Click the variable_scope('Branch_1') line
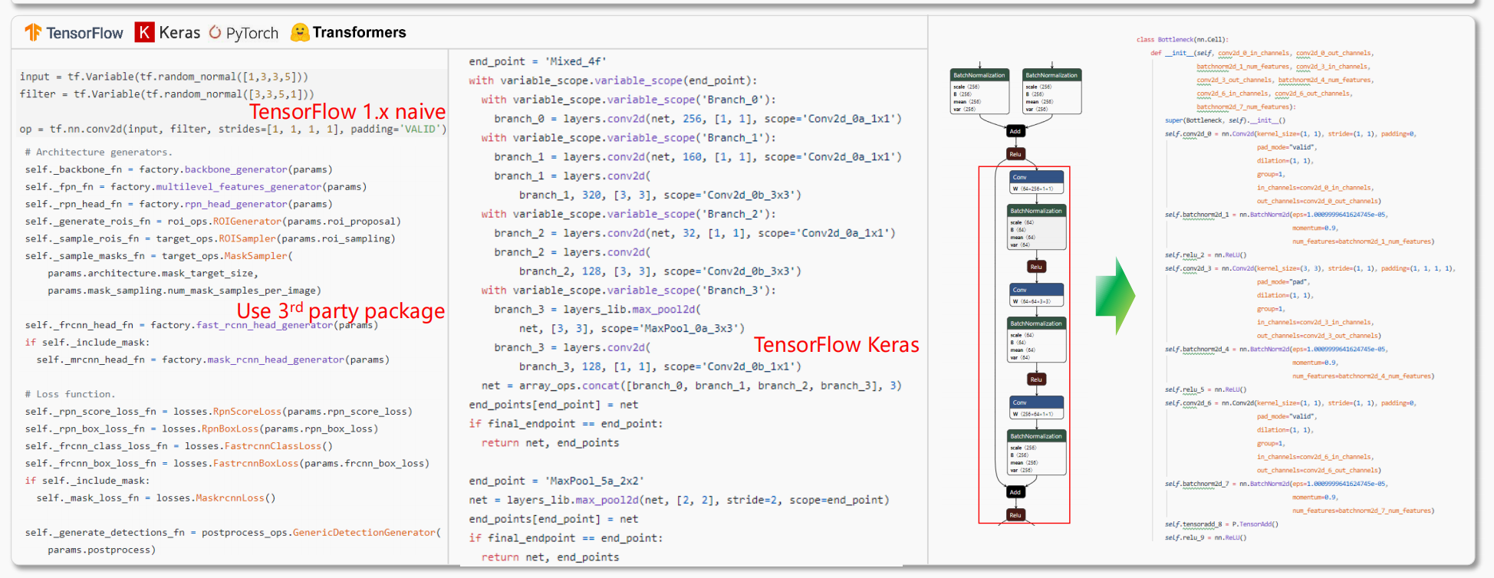This screenshot has width=1494, height=578. (x=629, y=138)
